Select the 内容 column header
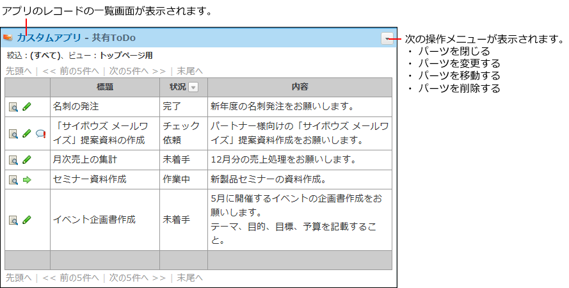 point(300,87)
